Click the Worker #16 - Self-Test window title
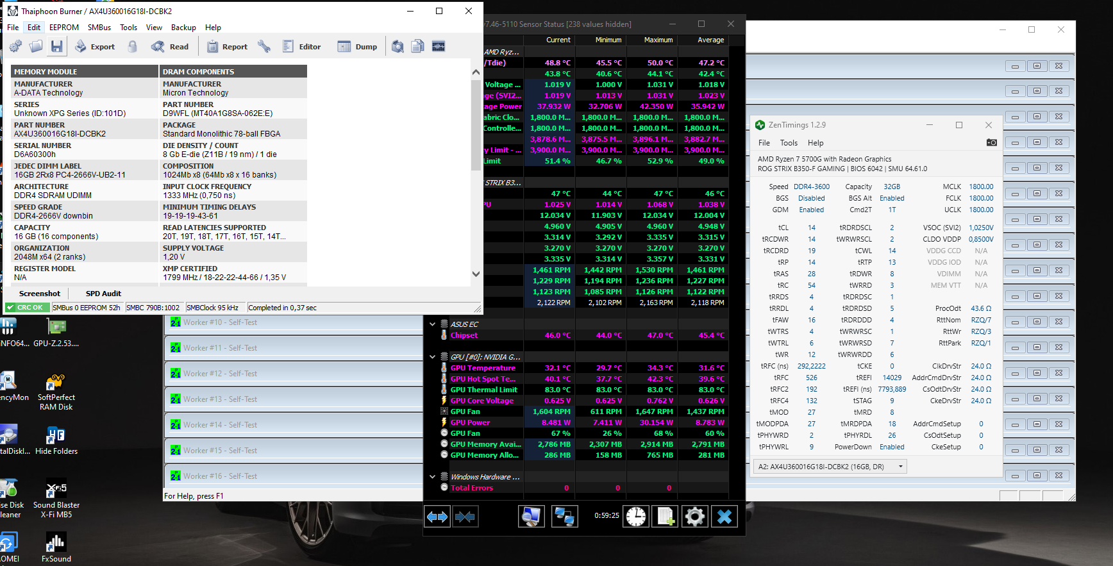 click(x=220, y=476)
